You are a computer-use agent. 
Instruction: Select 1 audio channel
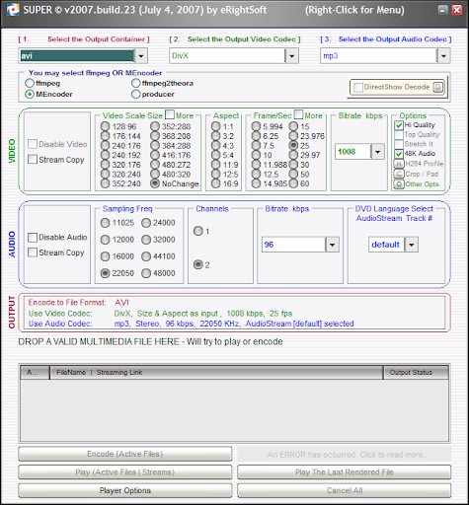pos(198,231)
